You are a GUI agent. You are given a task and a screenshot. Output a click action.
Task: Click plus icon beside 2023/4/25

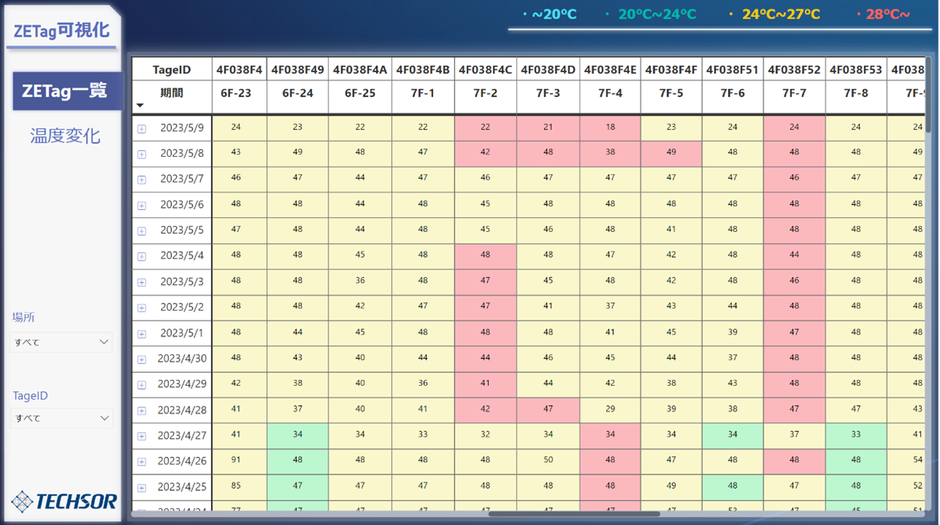pyautogui.click(x=142, y=488)
